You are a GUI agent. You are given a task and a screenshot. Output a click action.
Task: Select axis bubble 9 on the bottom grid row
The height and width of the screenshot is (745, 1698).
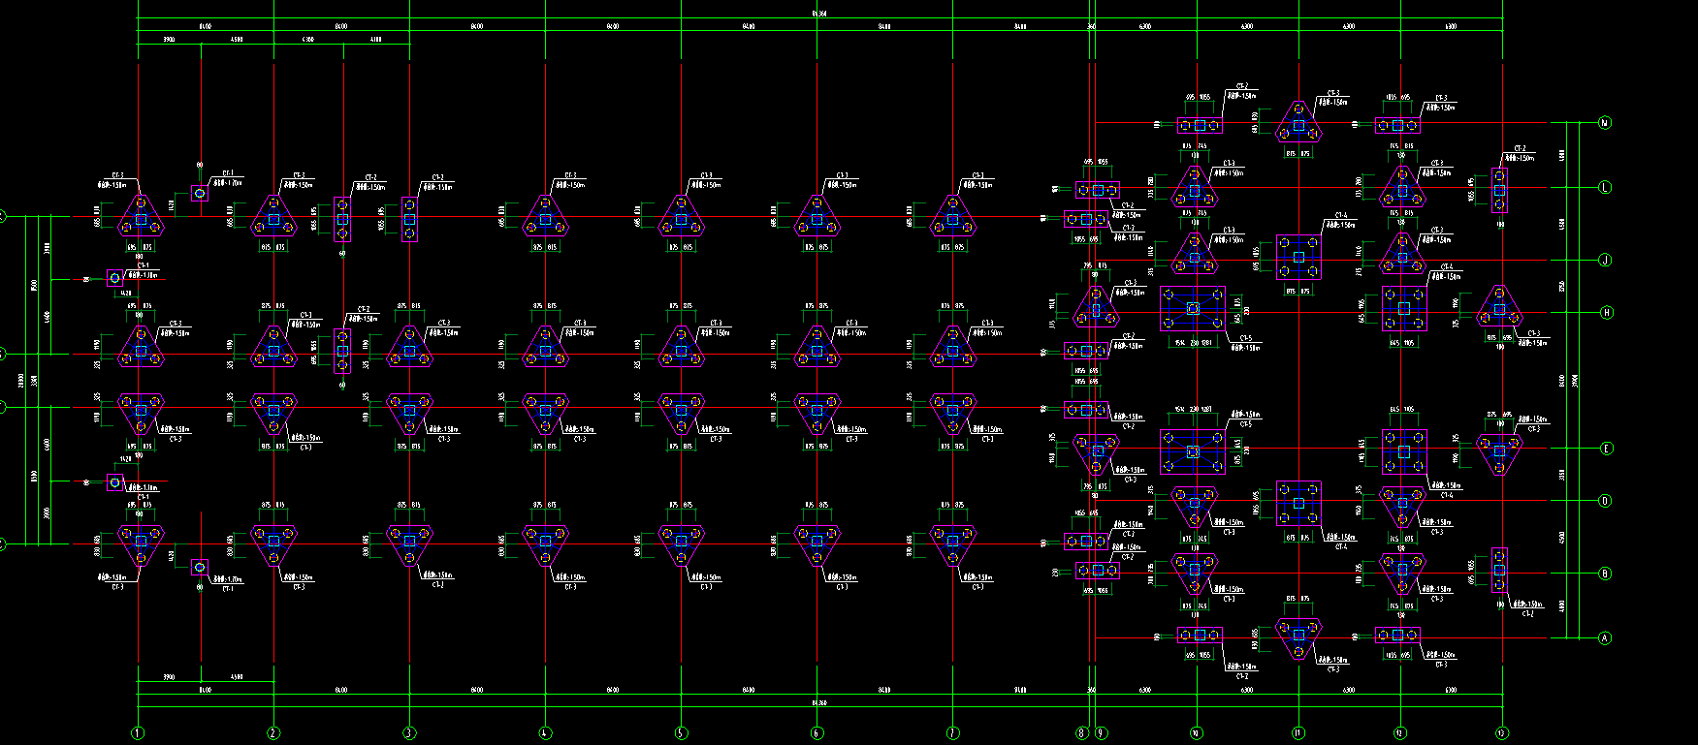coord(1101,733)
